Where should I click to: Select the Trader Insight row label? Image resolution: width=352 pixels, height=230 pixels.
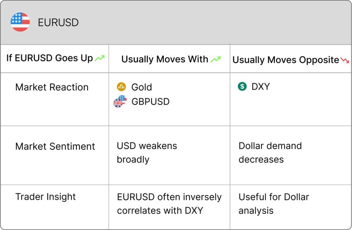[46, 197]
